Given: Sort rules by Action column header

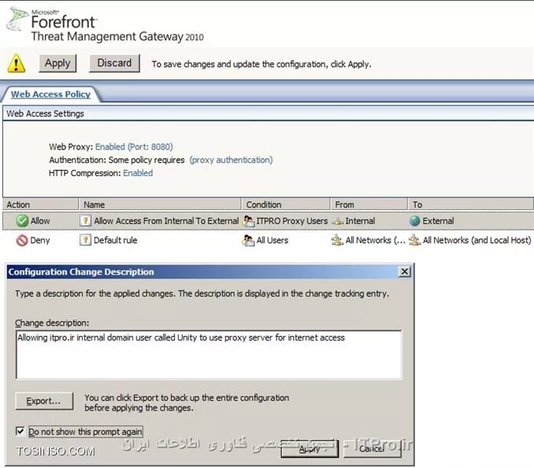Looking at the screenshot, I should coord(40,205).
